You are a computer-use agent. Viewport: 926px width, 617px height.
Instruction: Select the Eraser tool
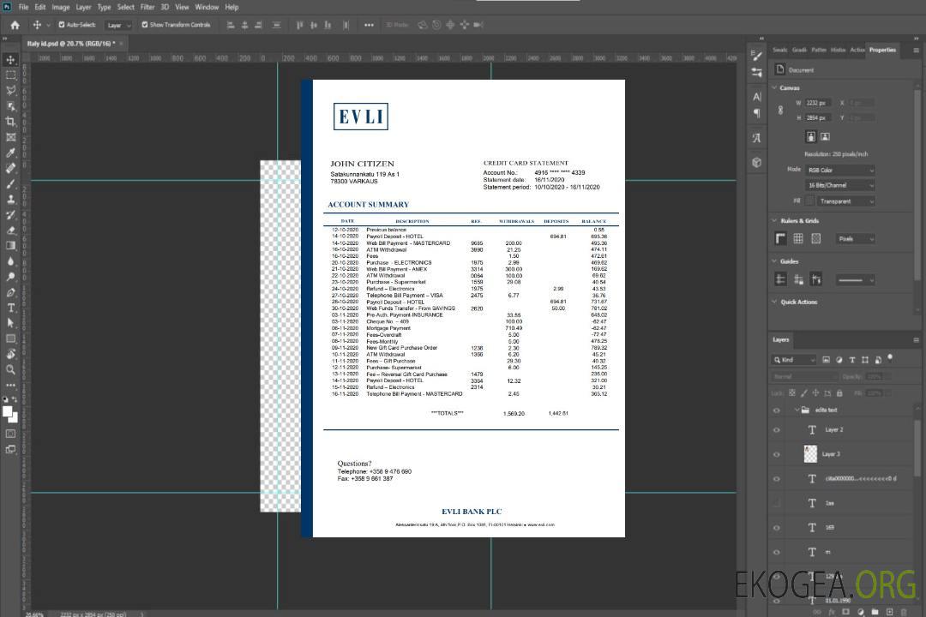pyautogui.click(x=10, y=231)
